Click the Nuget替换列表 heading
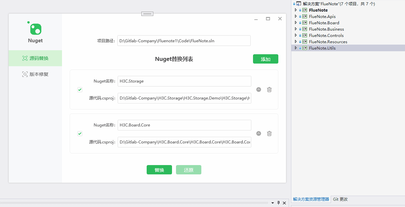Image resolution: width=405 pixels, height=207 pixels. [x=174, y=59]
